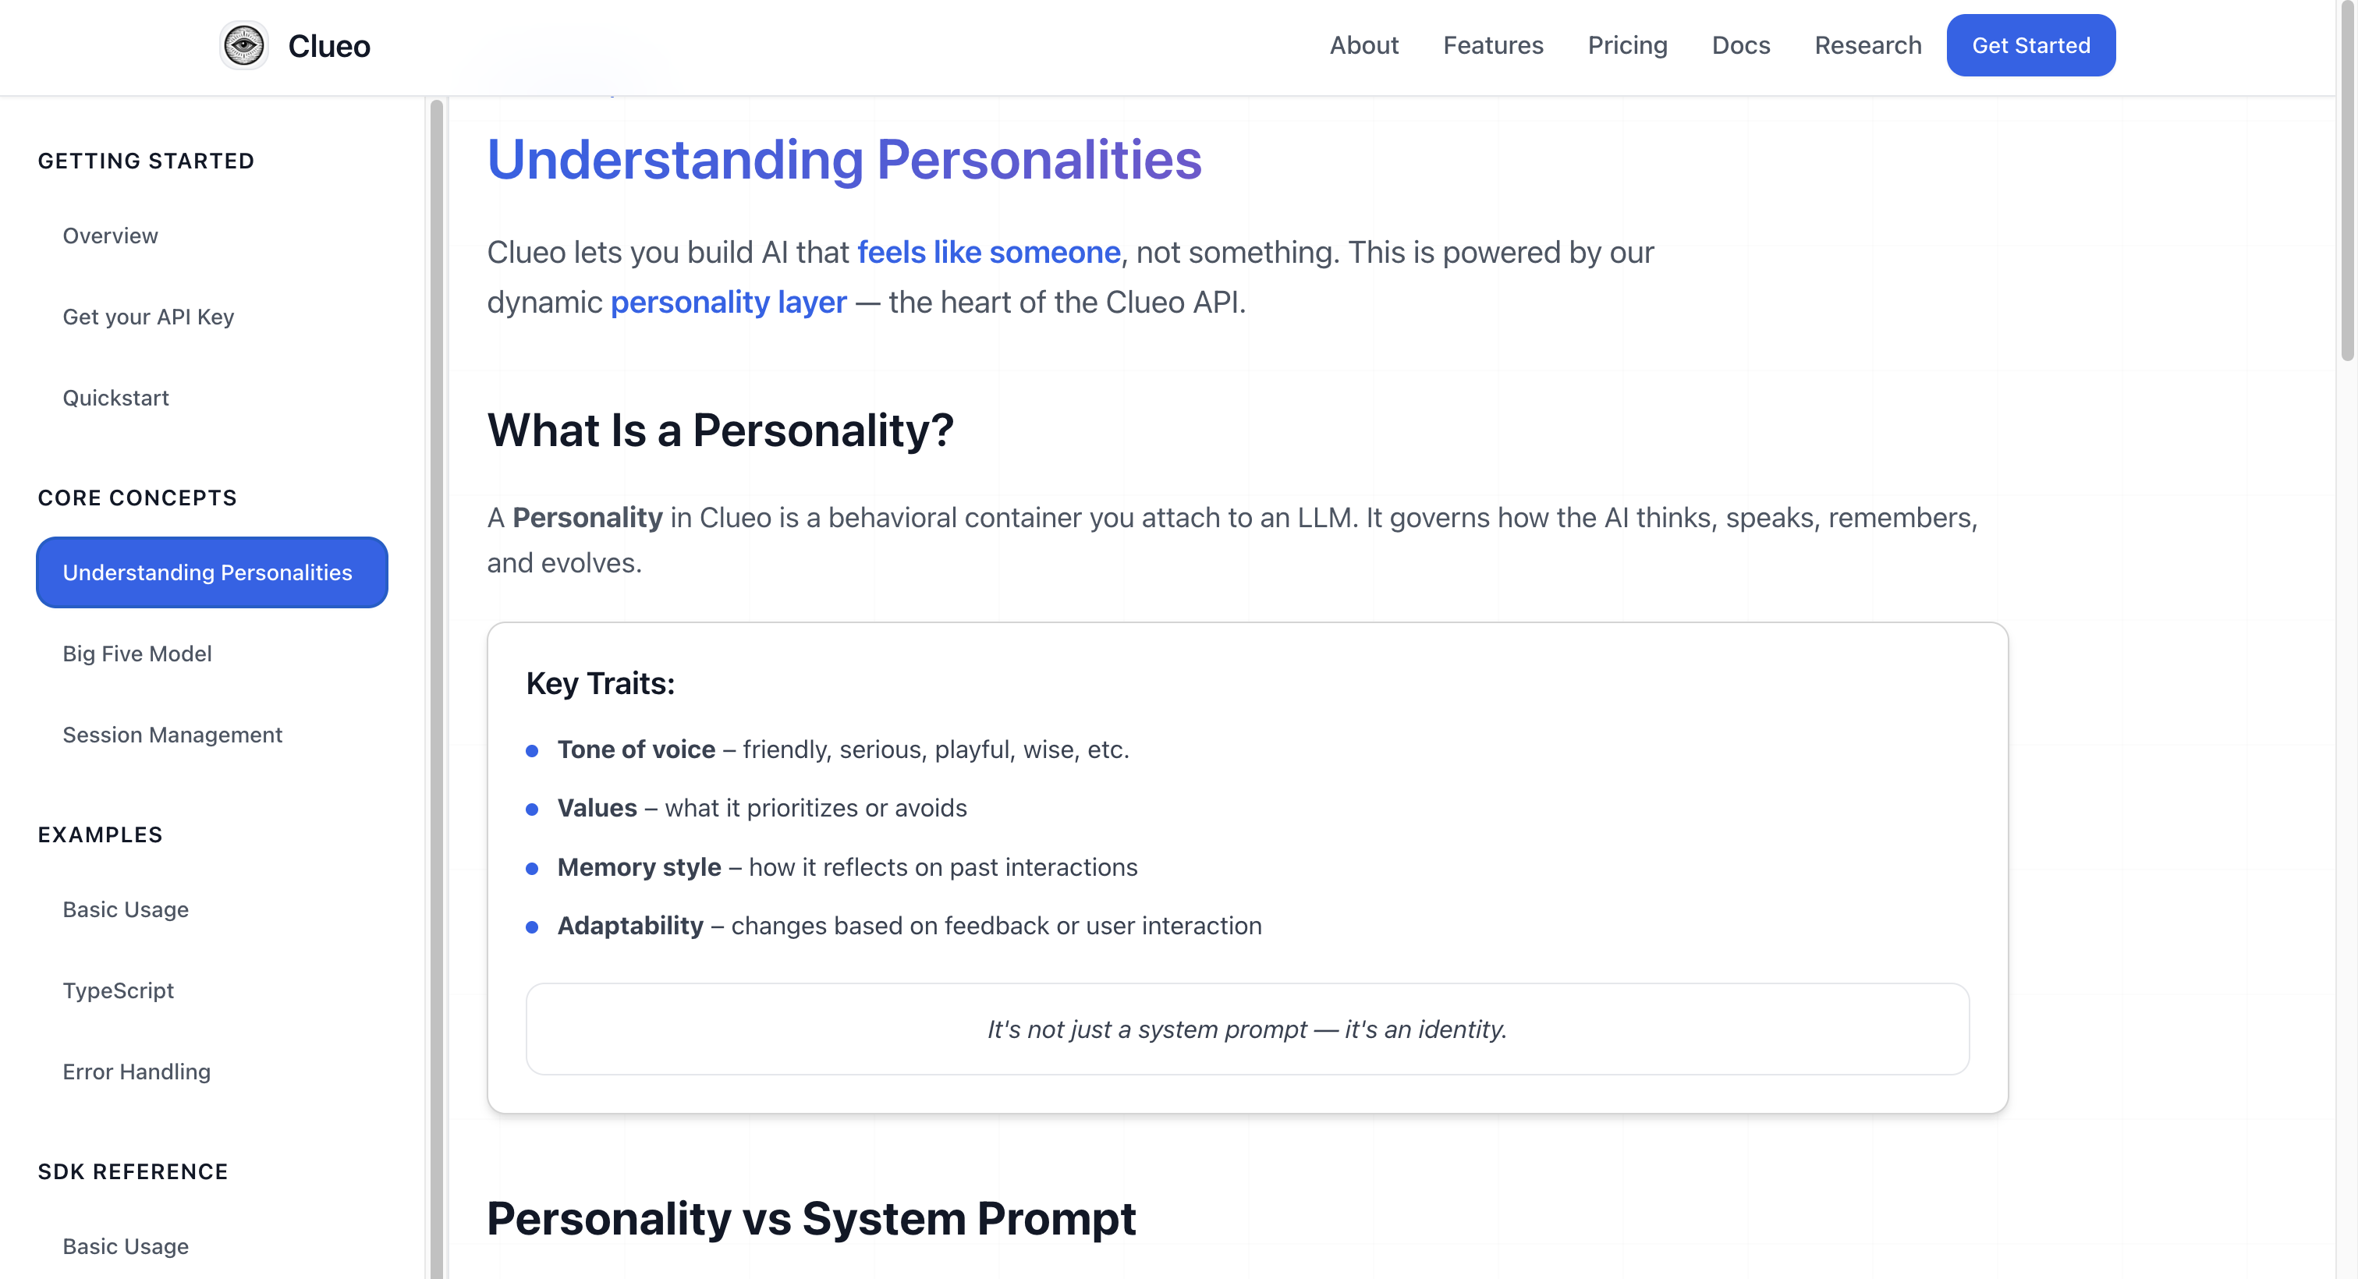Screen dimensions: 2358x1279
Task: Navigate to Session Management
Action: tap(172, 735)
